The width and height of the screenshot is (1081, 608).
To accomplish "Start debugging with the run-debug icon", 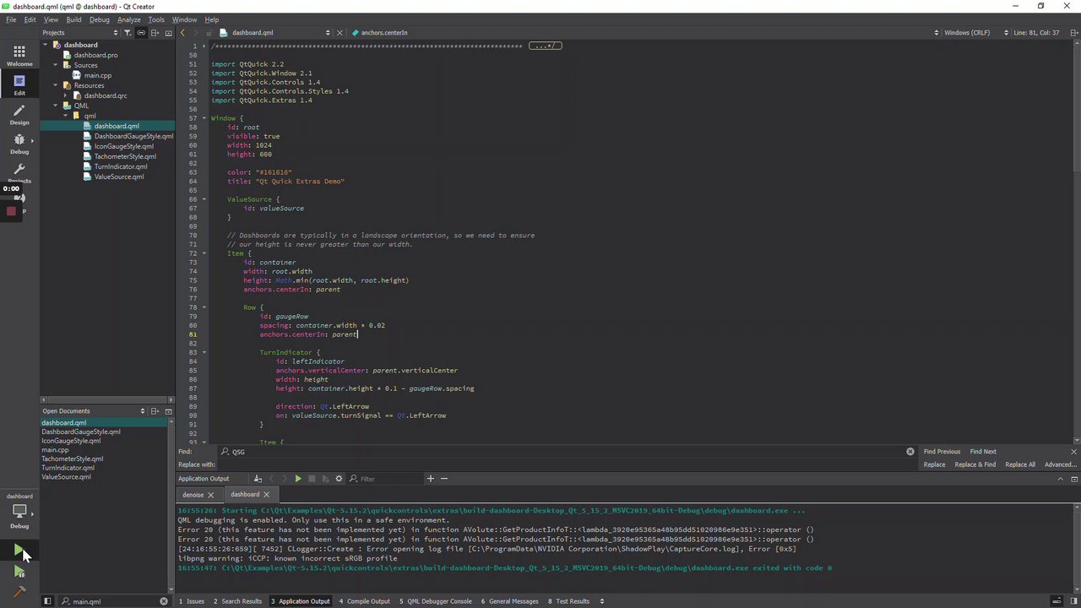I will 19,573.
